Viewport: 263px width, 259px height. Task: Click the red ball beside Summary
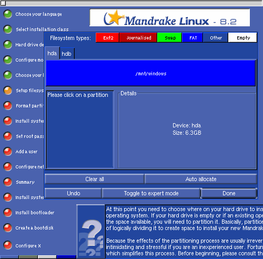click(8, 182)
